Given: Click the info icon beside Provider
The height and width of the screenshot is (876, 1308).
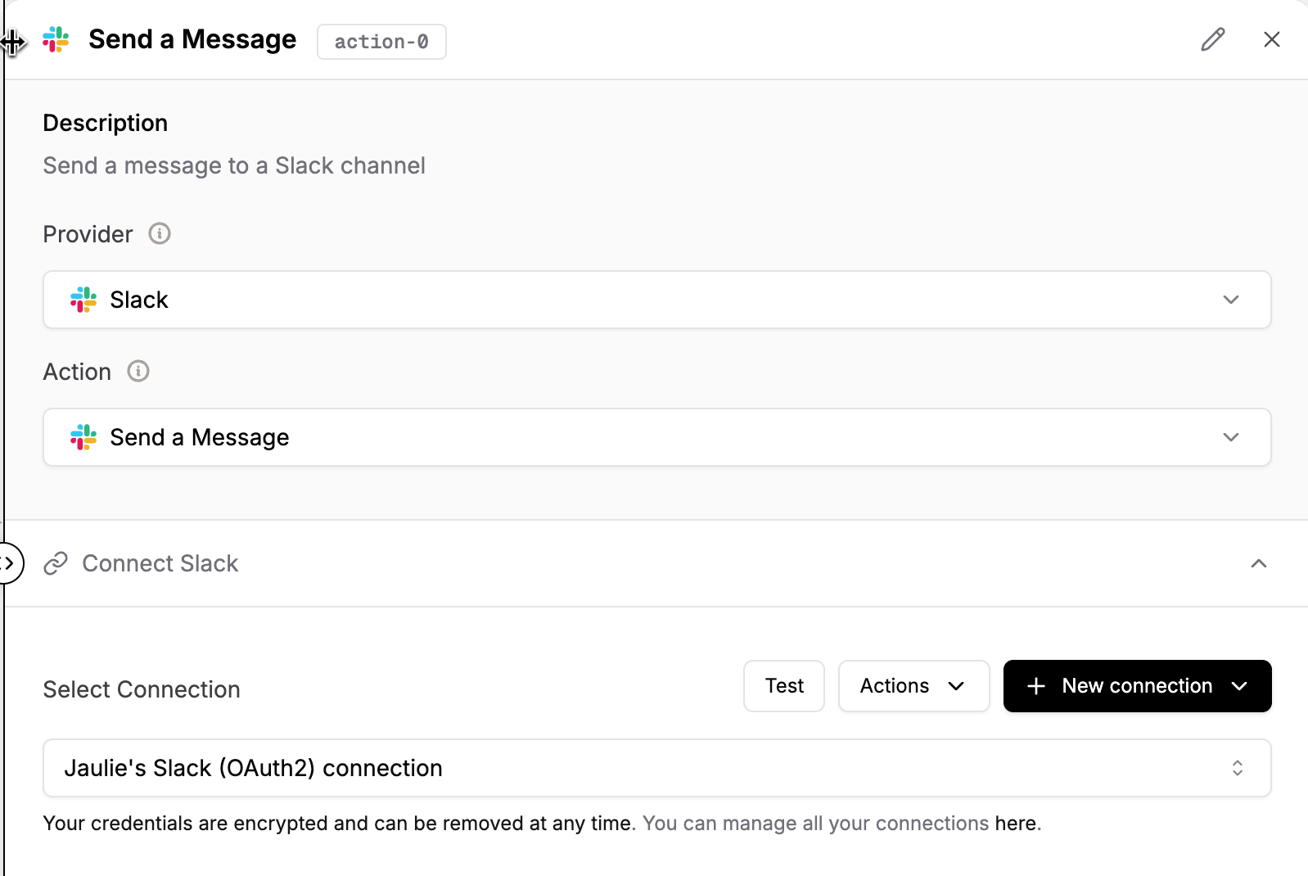Looking at the screenshot, I should tap(160, 234).
